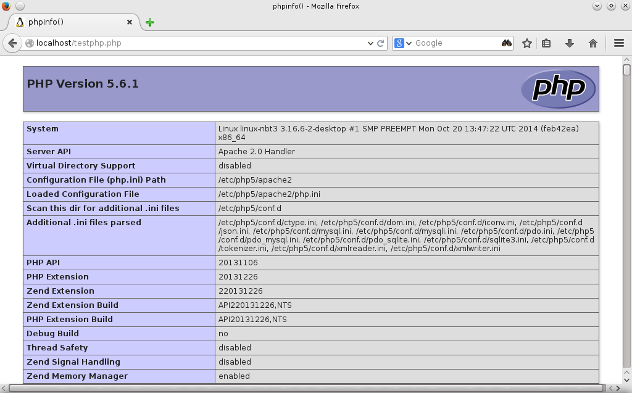Screen dimensions: 632x393
Task: Click the 'Virtual Directory Support' label
Action: [81, 166]
